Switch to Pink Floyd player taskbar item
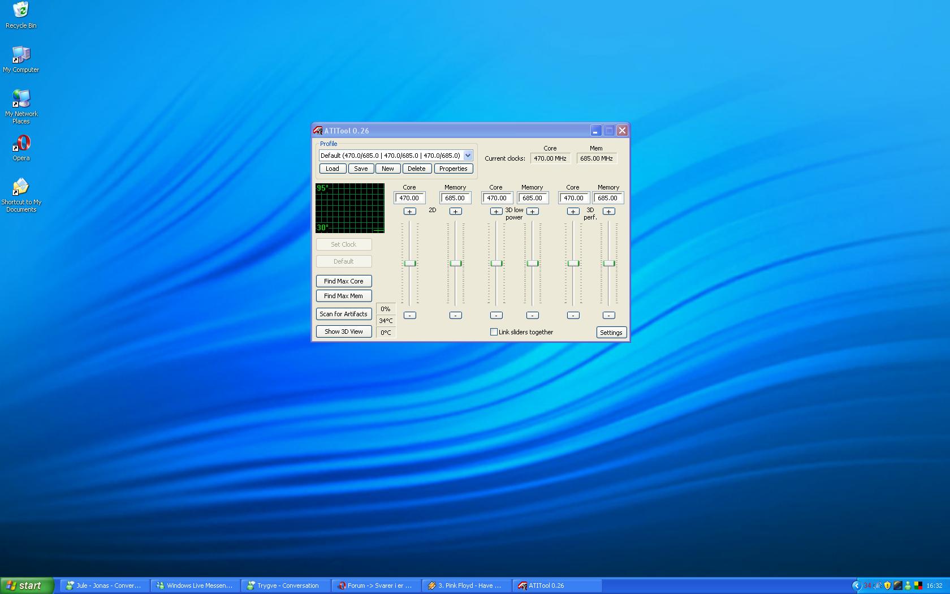This screenshot has height=594, width=950. click(x=467, y=586)
